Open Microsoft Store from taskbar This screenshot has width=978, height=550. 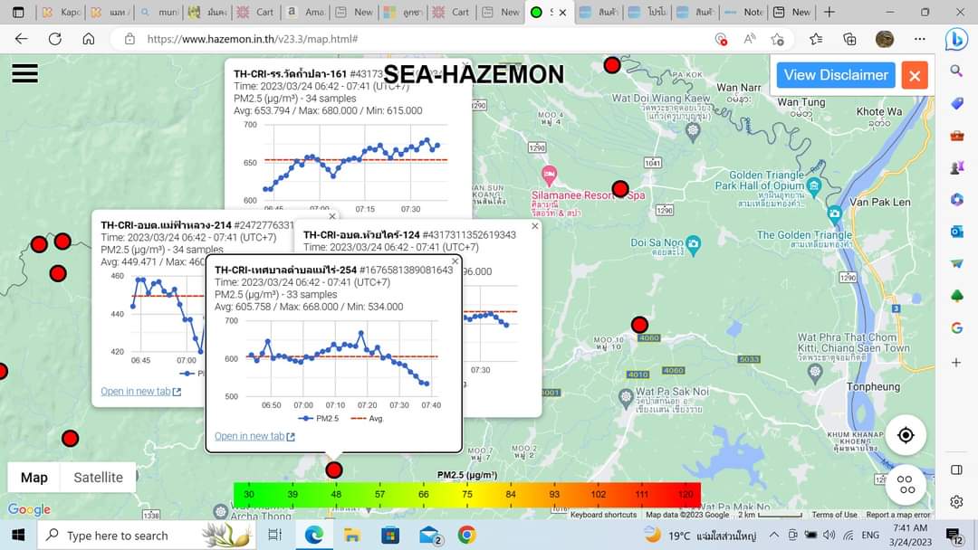[390, 535]
